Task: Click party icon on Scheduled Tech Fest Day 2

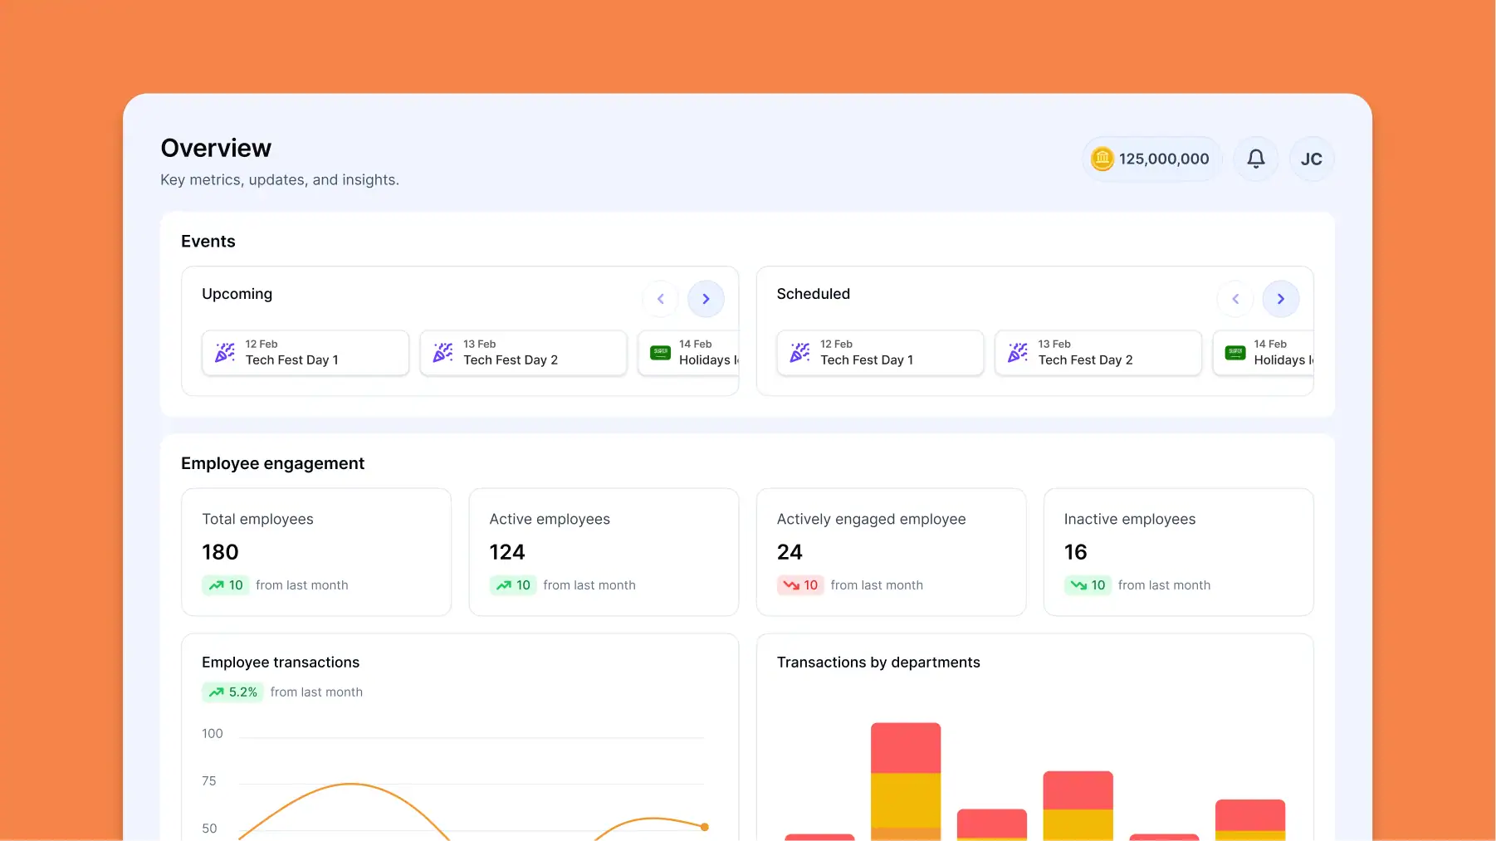Action: click(x=1018, y=352)
